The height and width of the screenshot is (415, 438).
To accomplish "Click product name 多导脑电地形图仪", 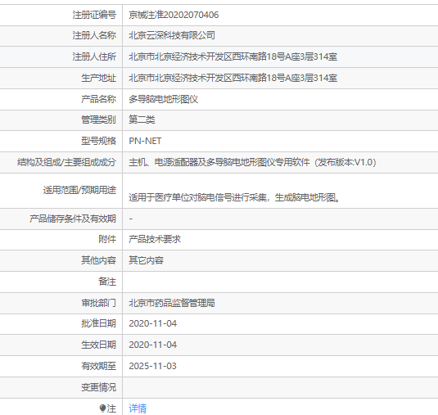I will (x=164, y=99).
